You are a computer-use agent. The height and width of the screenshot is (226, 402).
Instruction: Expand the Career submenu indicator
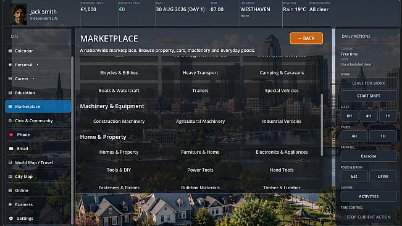point(33,78)
